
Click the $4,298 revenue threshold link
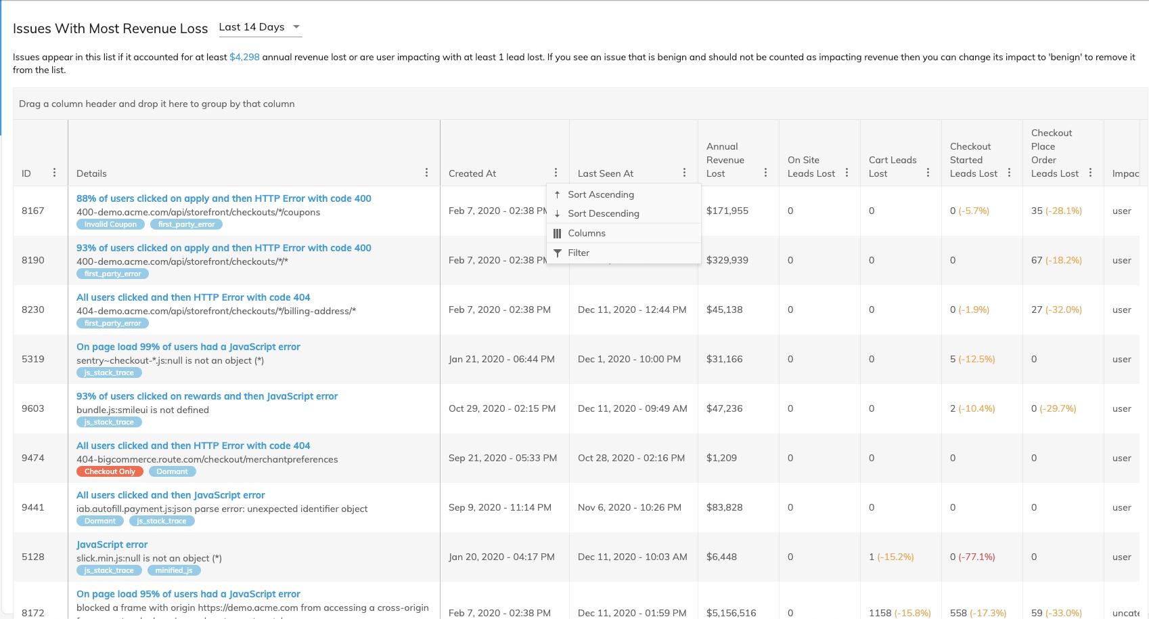244,57
